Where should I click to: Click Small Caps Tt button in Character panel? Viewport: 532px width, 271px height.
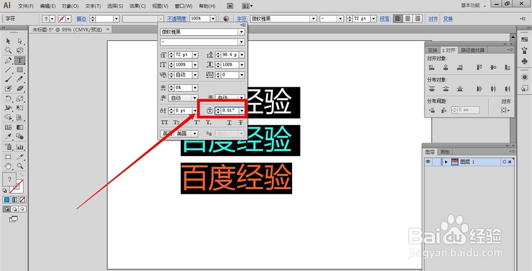tap(177, 122)
